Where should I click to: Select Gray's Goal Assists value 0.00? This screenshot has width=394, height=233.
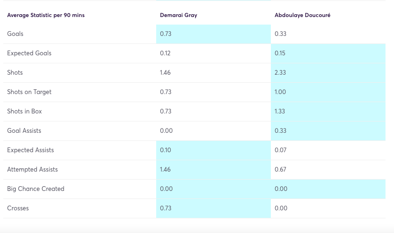[x=167, y=130]
